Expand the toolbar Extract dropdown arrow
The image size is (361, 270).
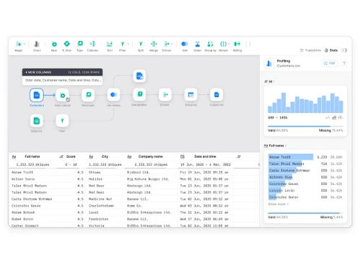click(x=172, y=44)
